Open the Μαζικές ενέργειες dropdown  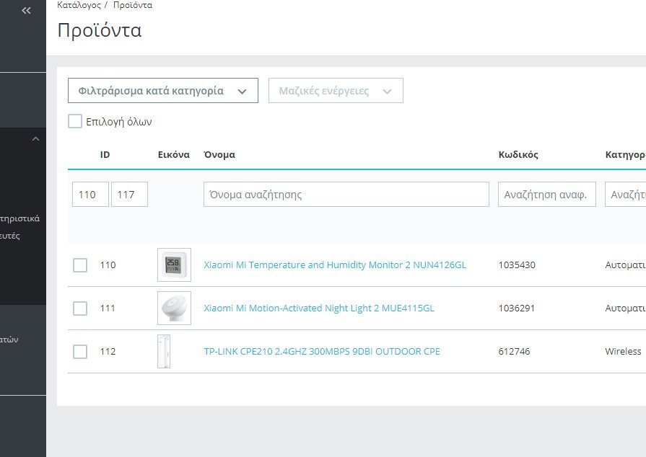point(336,91)
